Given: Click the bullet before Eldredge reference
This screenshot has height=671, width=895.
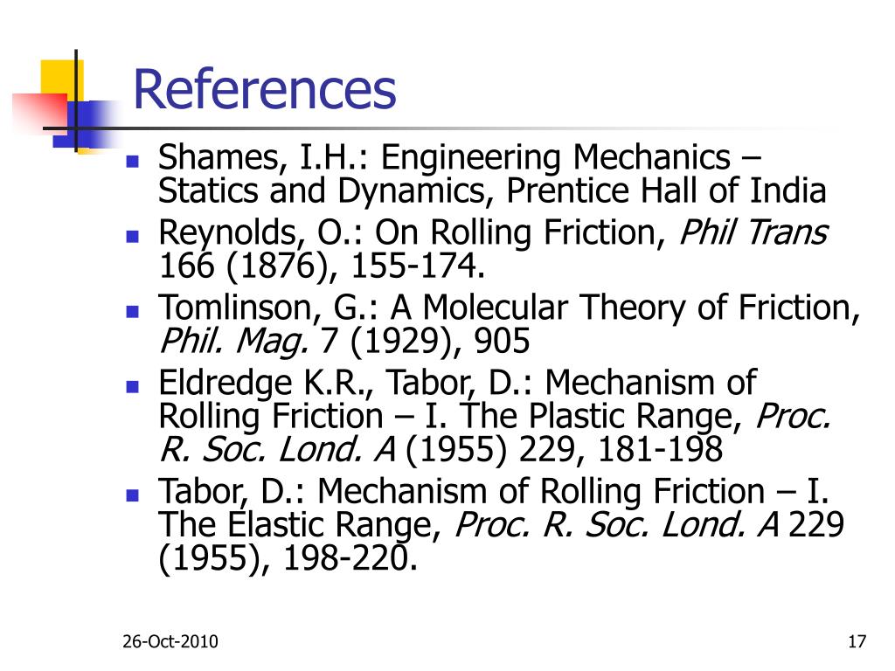Looking at the screenshot, I should tap(133, 387).
